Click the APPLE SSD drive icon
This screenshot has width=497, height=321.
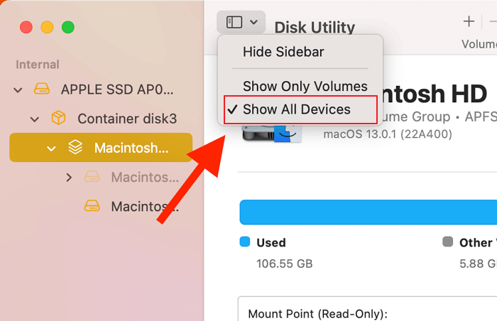(42, 90)
